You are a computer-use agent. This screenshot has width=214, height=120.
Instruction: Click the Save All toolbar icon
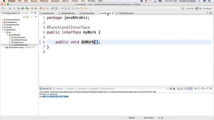[x=10, y=8]
